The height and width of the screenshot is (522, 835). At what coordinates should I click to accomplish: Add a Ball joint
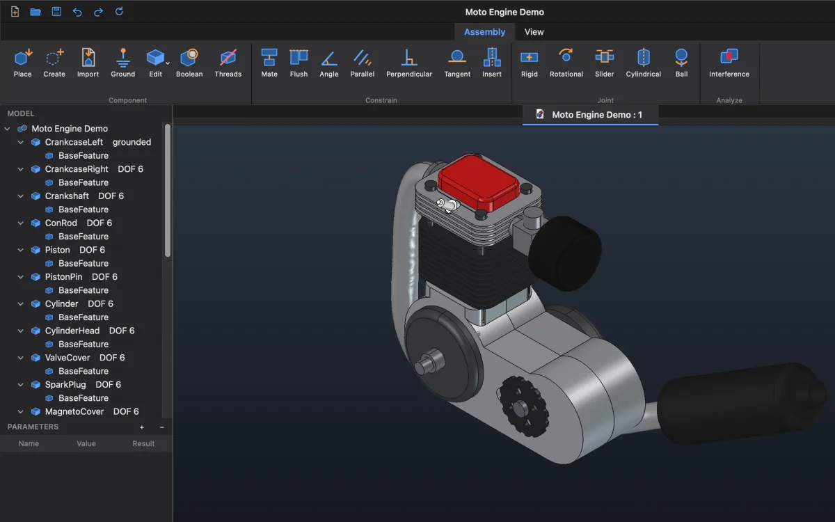(x=681, y=63)
